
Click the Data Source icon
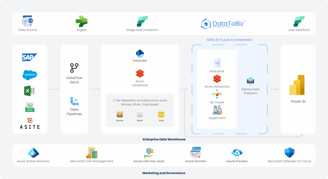coord(28,21)
